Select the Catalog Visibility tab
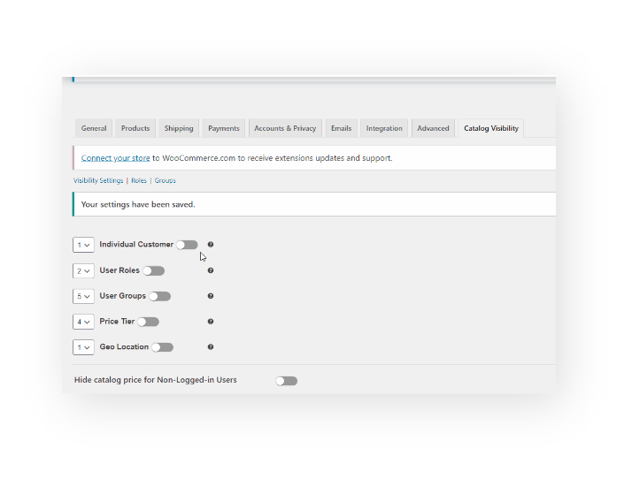The image size is (632, 486). pyautogui.click(x=491, y=128)
